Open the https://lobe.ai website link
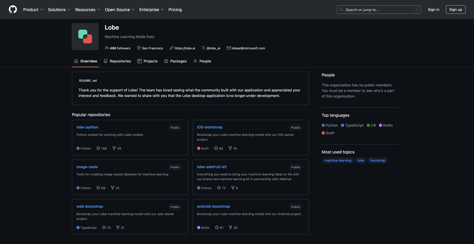Screen dimensions: 474x244 click(x=185, y=48)
